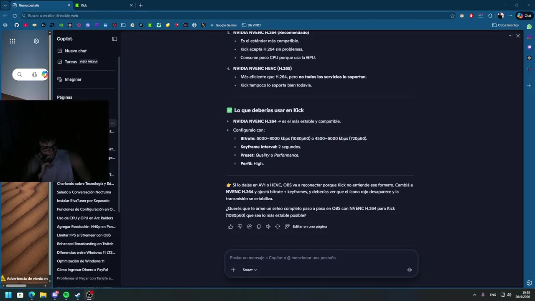Copy the Copilot response text

(x=259, y=227)
